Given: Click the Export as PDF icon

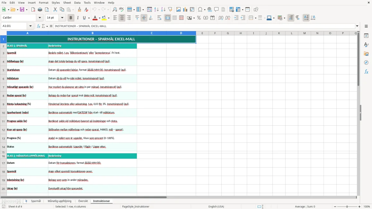Looking at the screenshot, I should click(x=33, y=10).
